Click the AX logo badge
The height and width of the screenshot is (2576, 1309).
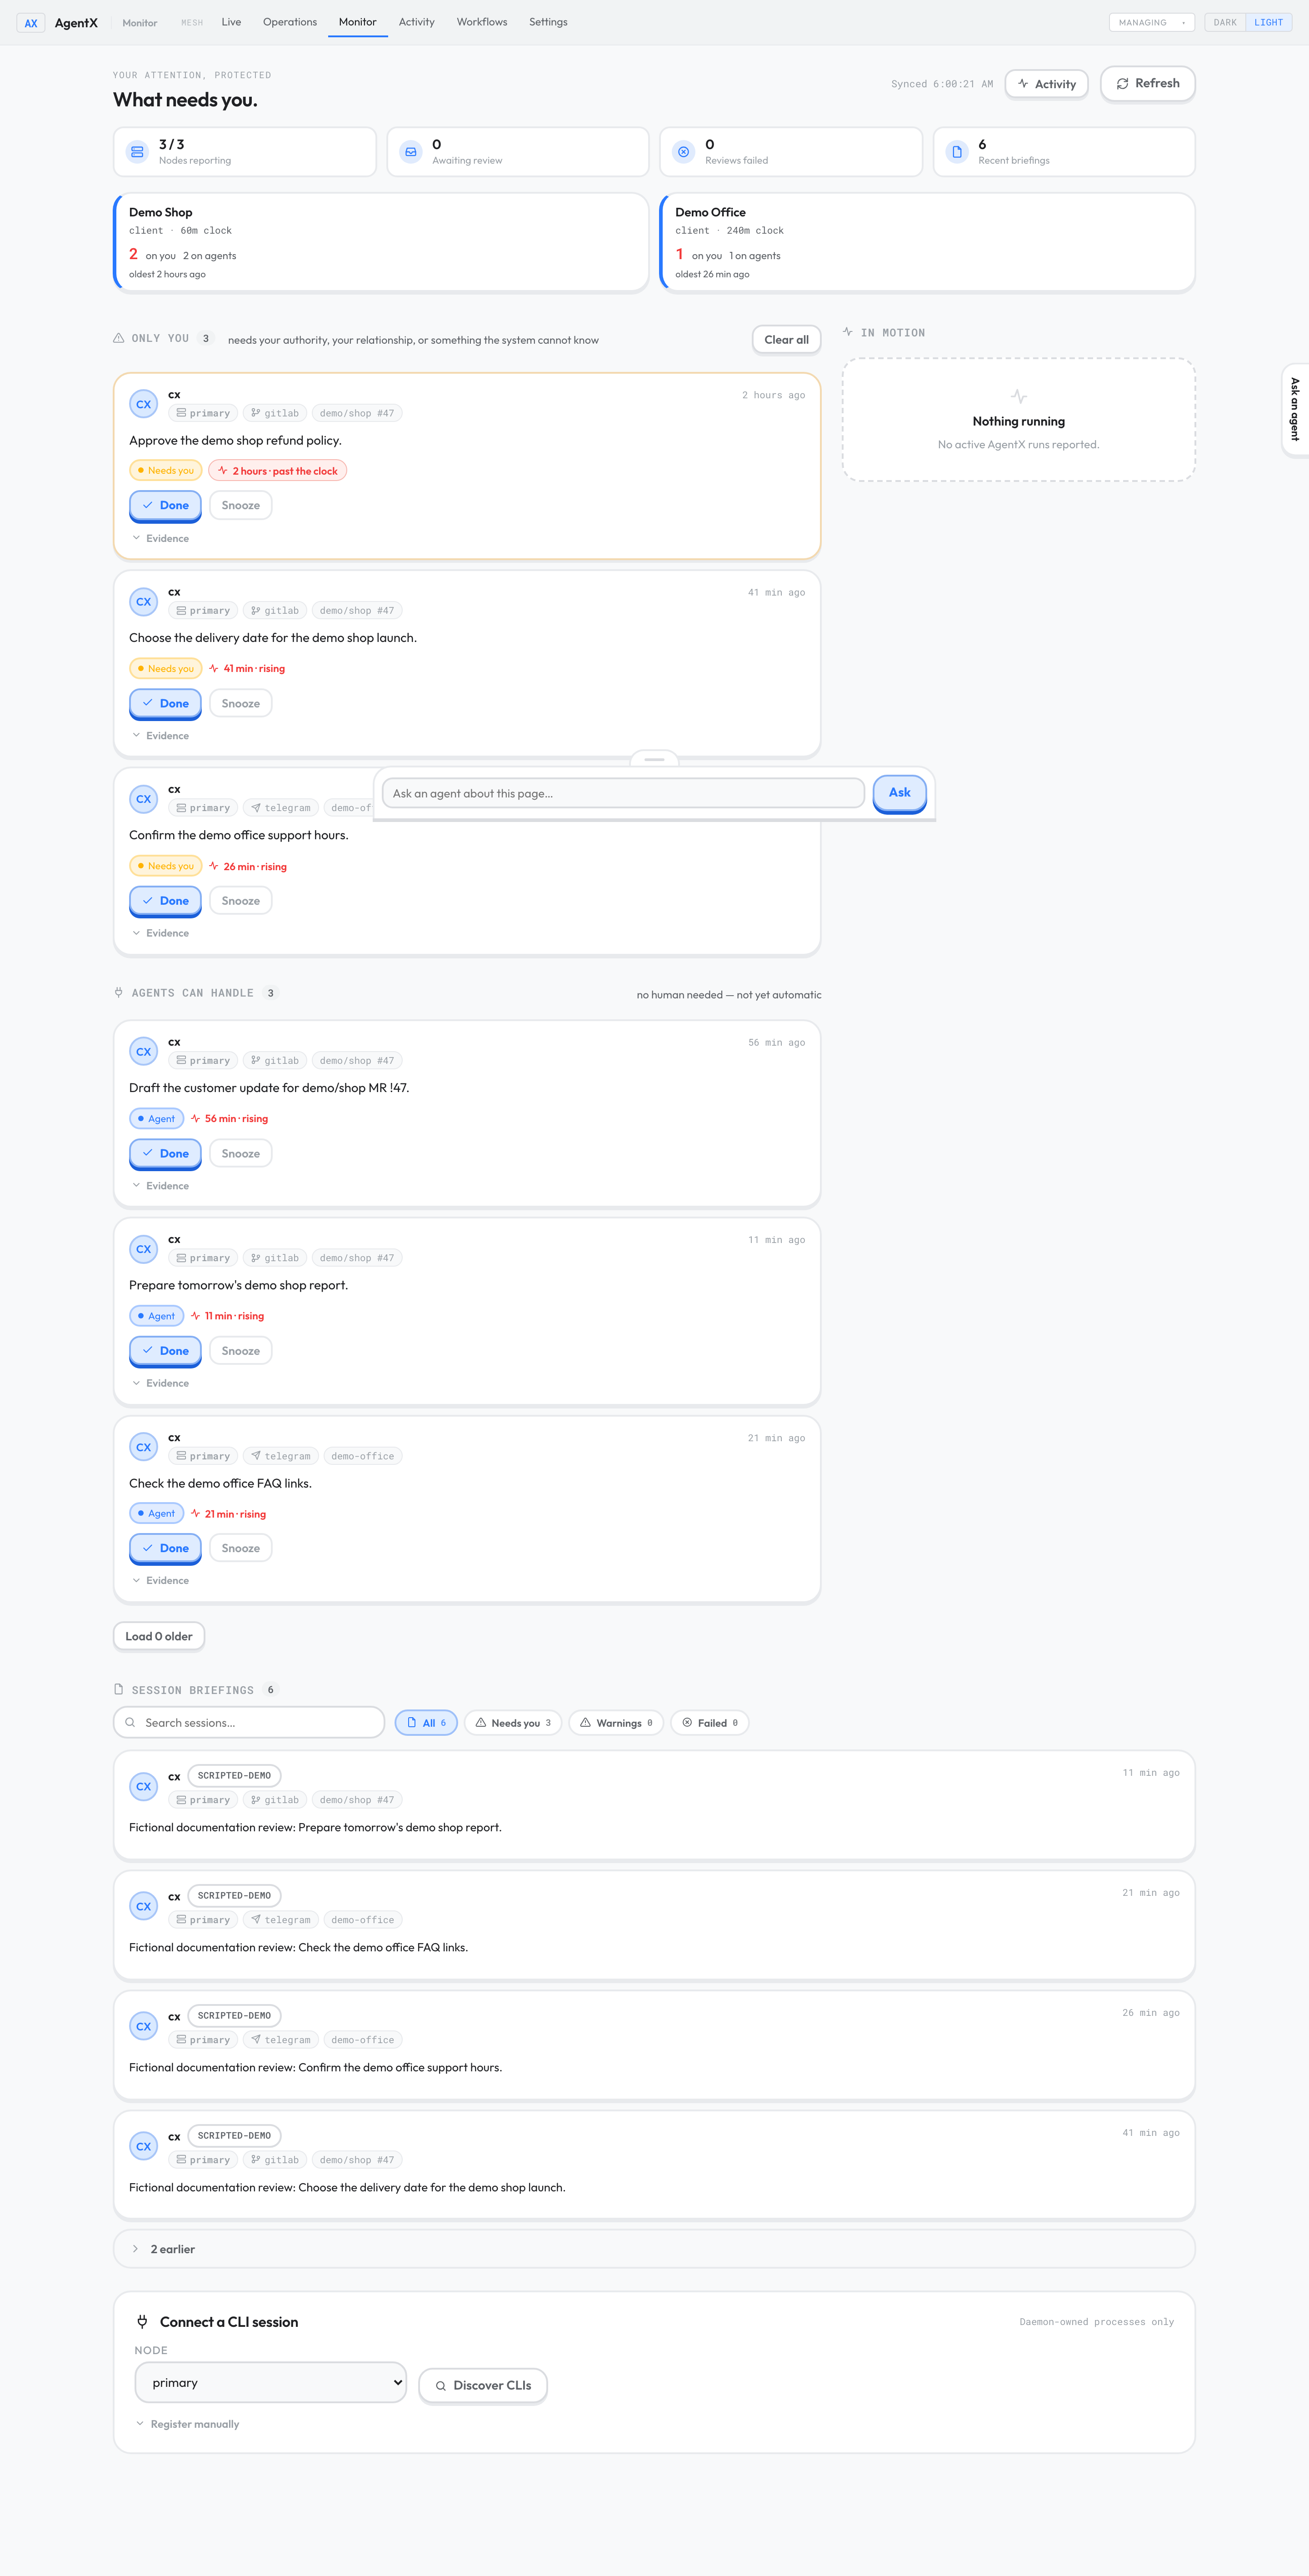click(31, 23)
